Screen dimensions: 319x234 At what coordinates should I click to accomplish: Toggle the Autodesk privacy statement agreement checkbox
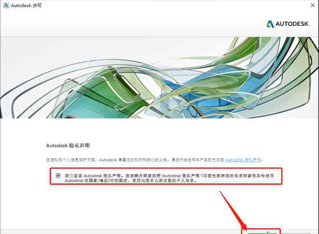click(x=58, y=175)
